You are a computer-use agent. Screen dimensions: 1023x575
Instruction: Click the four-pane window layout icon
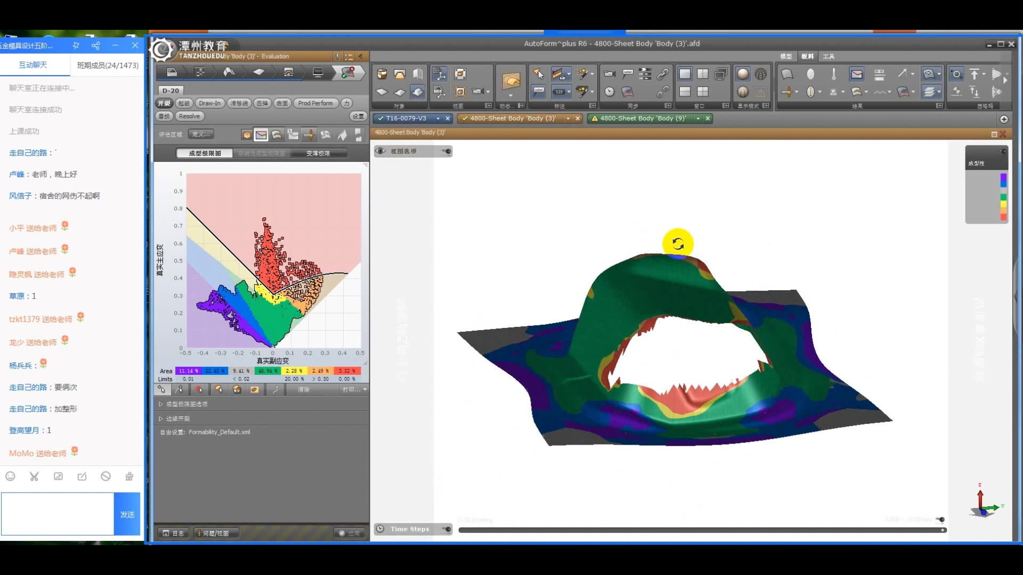[703, 92]
